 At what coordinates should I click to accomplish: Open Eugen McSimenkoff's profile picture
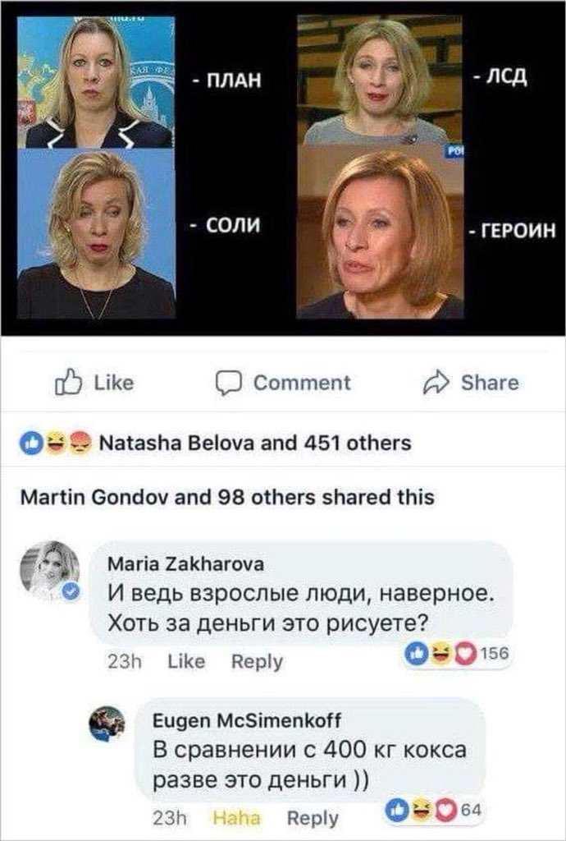(107, 723)
